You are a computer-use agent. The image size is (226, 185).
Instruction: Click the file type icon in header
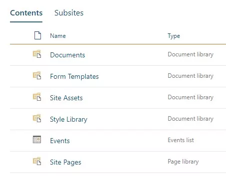[37, 35]
